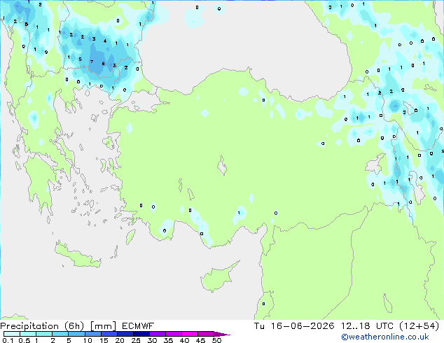Open the weatheronline.co.uk link
Screen dimensions: 444x343
pyautogui.click(x=385, y=337)
